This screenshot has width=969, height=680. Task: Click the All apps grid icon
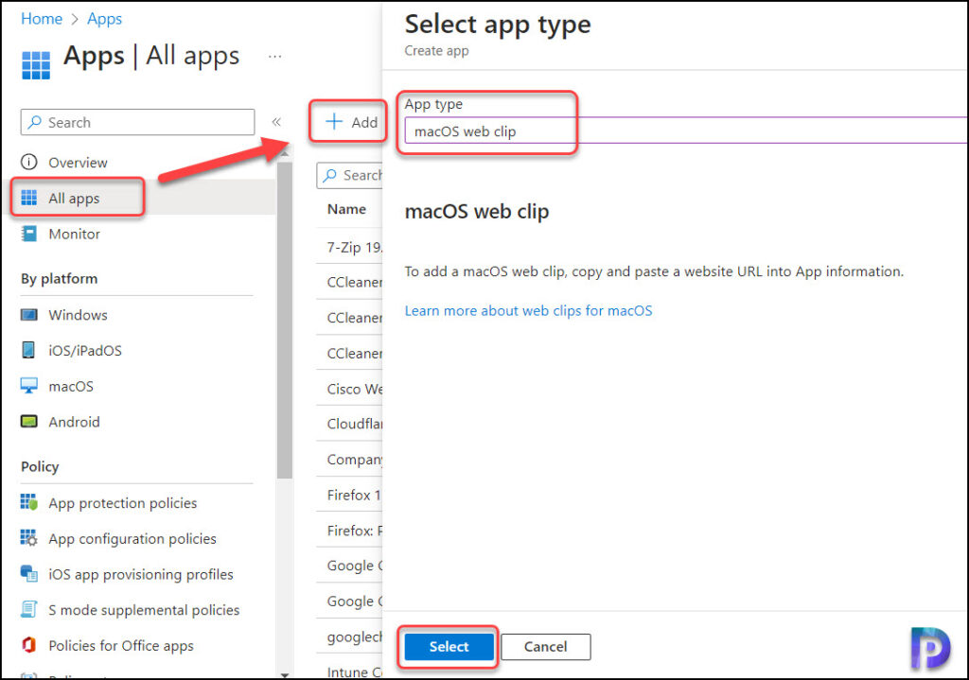tap(29, 198)
